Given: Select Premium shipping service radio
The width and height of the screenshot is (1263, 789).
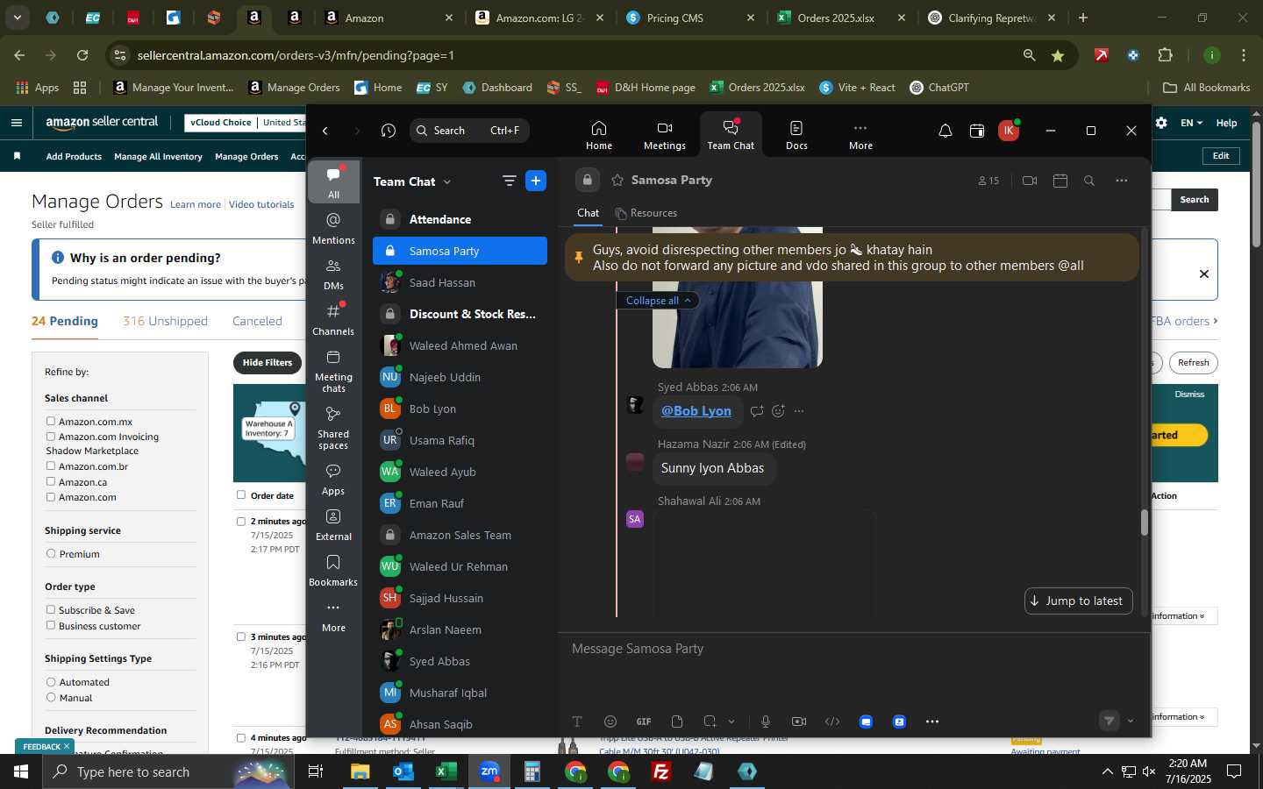Looking at the screenshot, I should [x=51, y=554].
